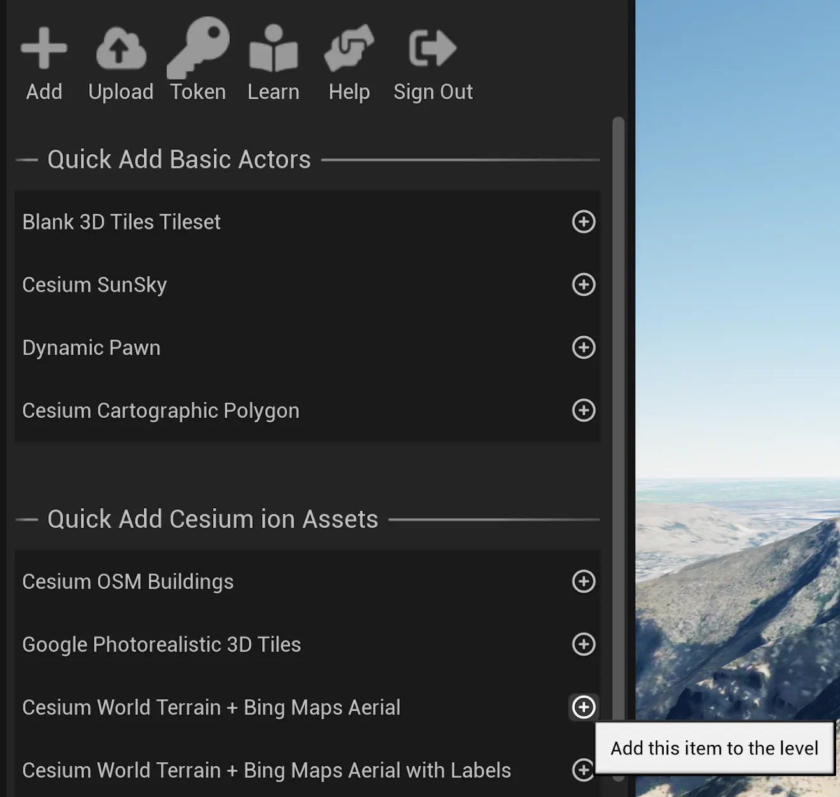The width and height of the screenshot is (840, 797).
Task: Add Bing Maps Aerial with Labels plus
Action: pyautogui.click(x=582, y=770)
